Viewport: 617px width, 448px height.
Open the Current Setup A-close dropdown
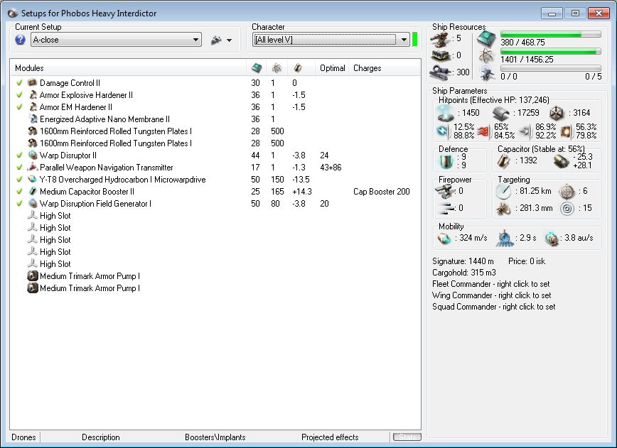[116, 40]
